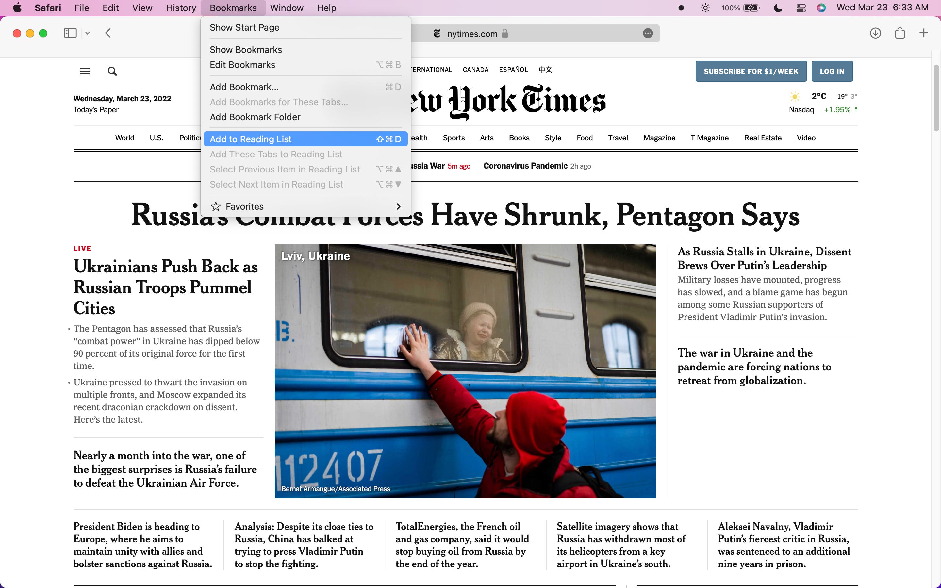Image resolution: width=941 pixels, height=588 pixels.
Task: Open the Arts section
Action: coord(487,138)
